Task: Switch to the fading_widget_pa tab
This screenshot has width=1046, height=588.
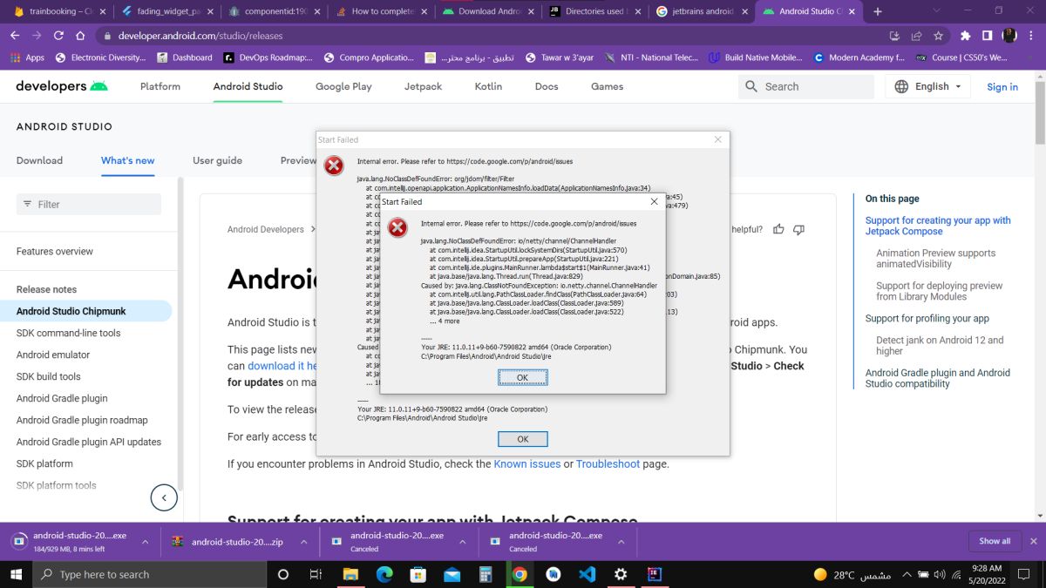Action: [167, 11]
